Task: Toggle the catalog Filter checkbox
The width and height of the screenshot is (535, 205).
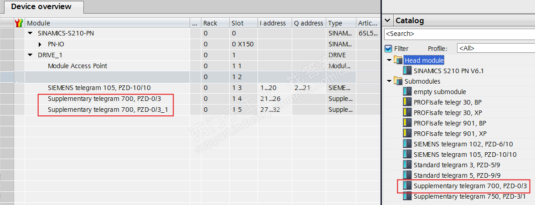Action: click(388, 48)
